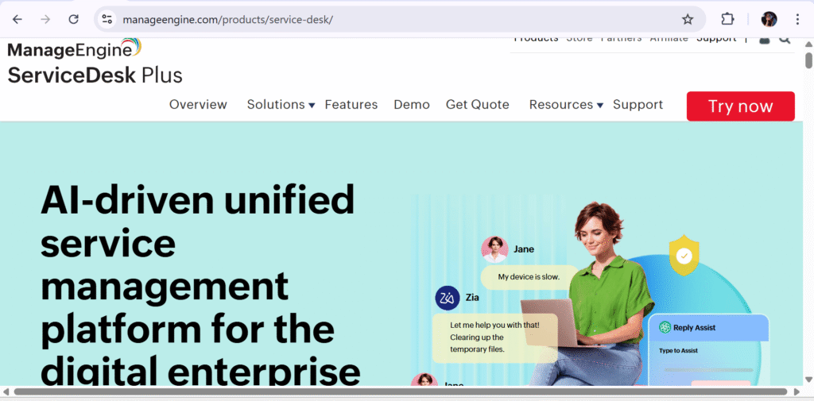Viewport: 814px width, 401px height.
Task: Click the address bar URL field
Action: pyautogui.click(x=400, y=20)
